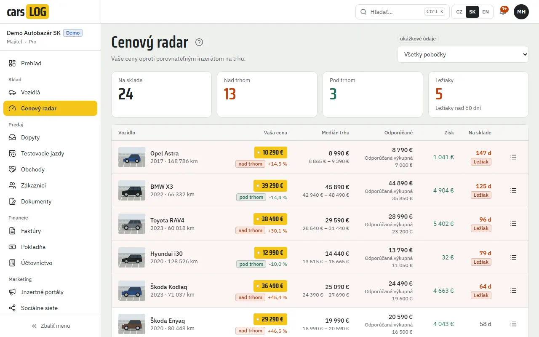539x337 pixels.
Task: Open Vozidlá in sidebar
Action: [50, 92]
